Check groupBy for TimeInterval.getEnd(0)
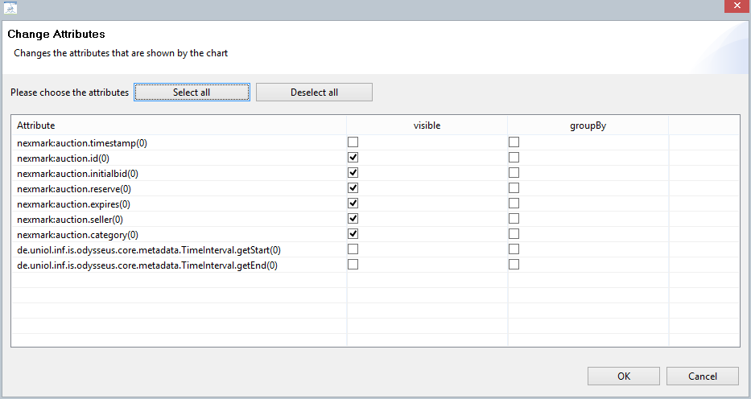 coord(514,265)
